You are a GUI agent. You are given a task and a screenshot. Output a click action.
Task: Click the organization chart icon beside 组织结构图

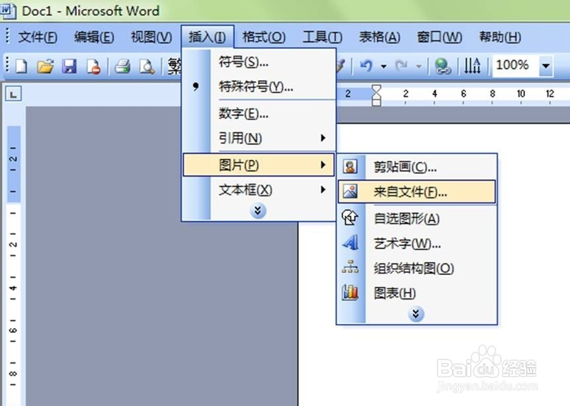pos(350,268)
